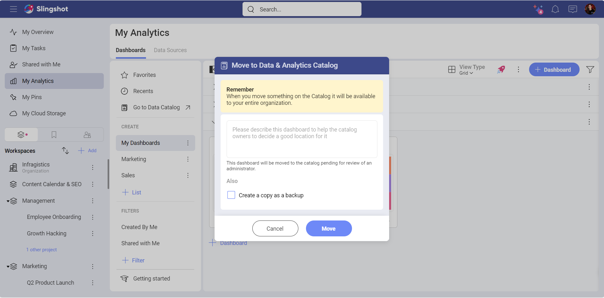Show 1 other project link
Viewport: 604px width, 298px height.
click(42, 250)
